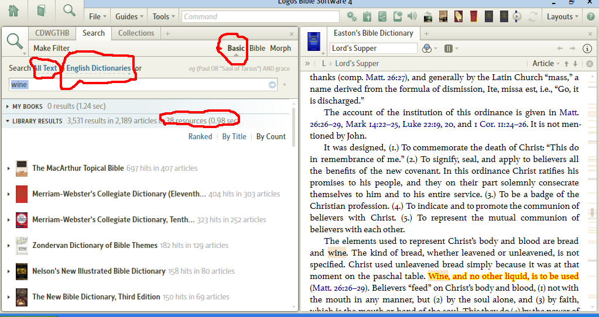Open the Layouts dropdown
Screen dimensions: 599x317
click(562, 17)
